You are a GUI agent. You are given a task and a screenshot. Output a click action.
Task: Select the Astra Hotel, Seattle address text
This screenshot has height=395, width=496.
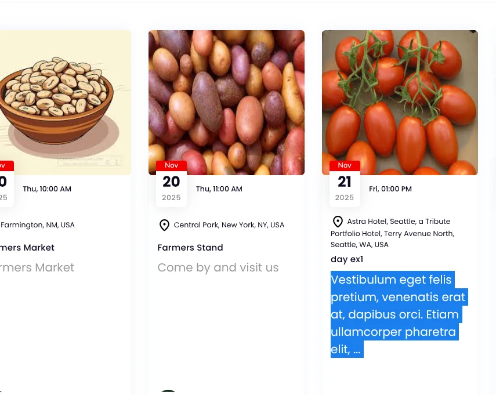coord(394,233)
